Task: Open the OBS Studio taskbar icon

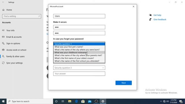Action: coord(96,101)
